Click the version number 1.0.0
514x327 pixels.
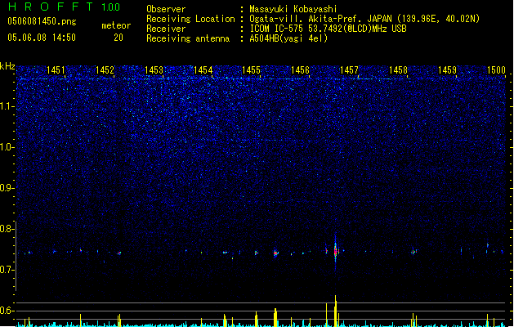tap(110, 7)
